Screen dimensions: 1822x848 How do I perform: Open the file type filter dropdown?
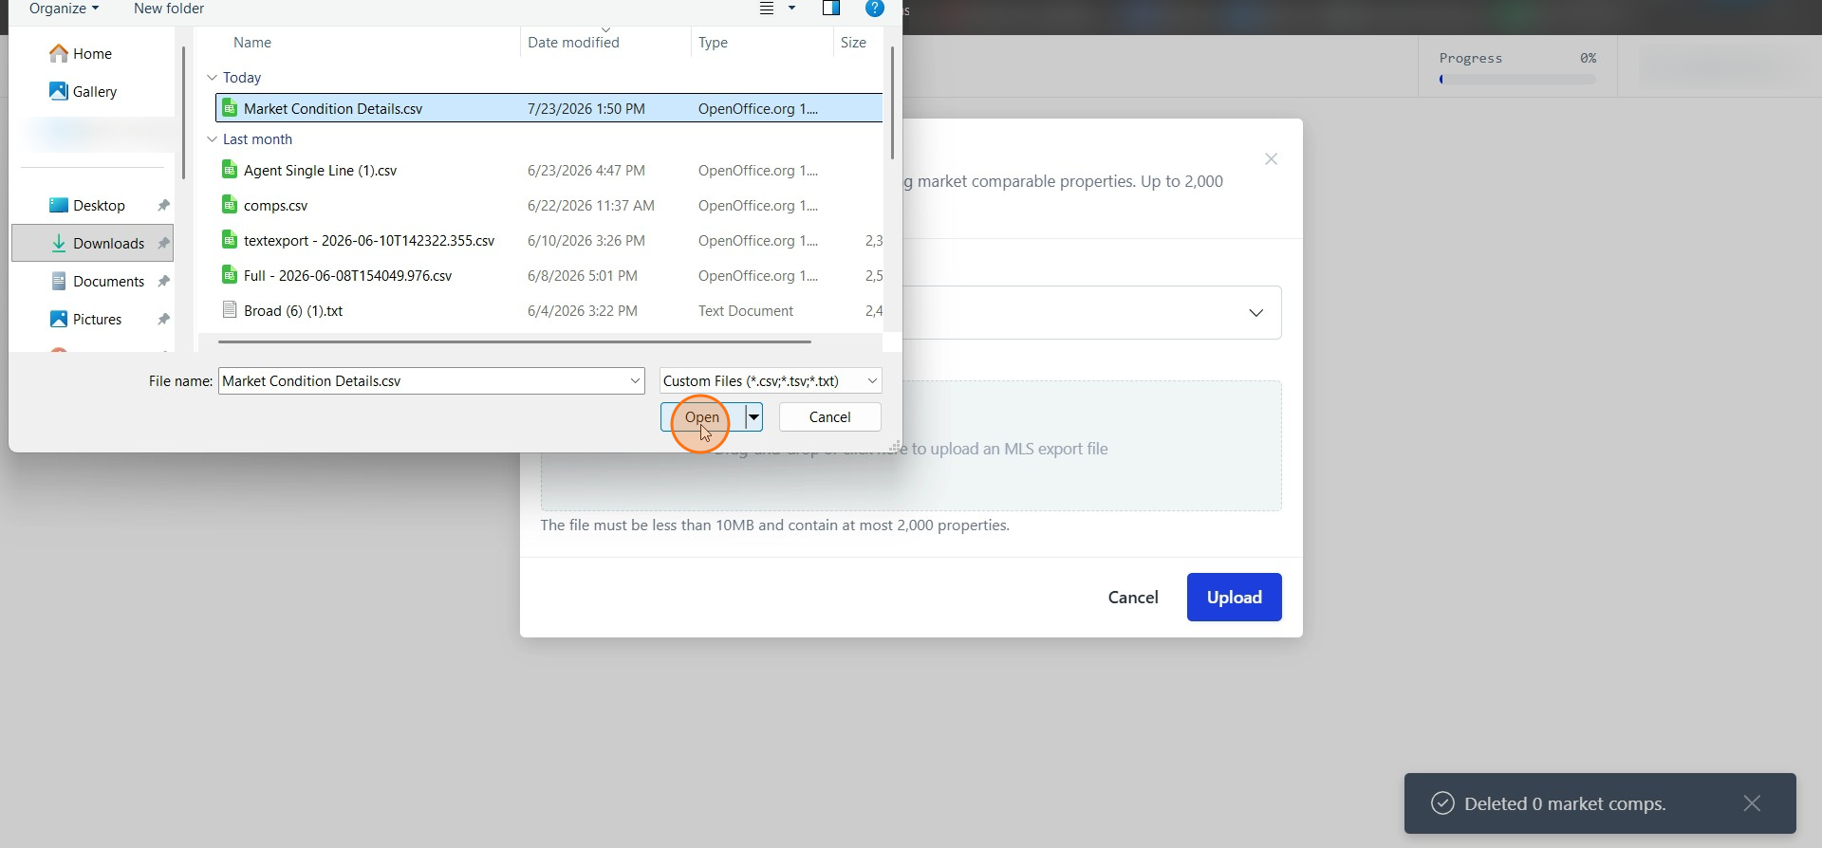(x=771, y=380)
